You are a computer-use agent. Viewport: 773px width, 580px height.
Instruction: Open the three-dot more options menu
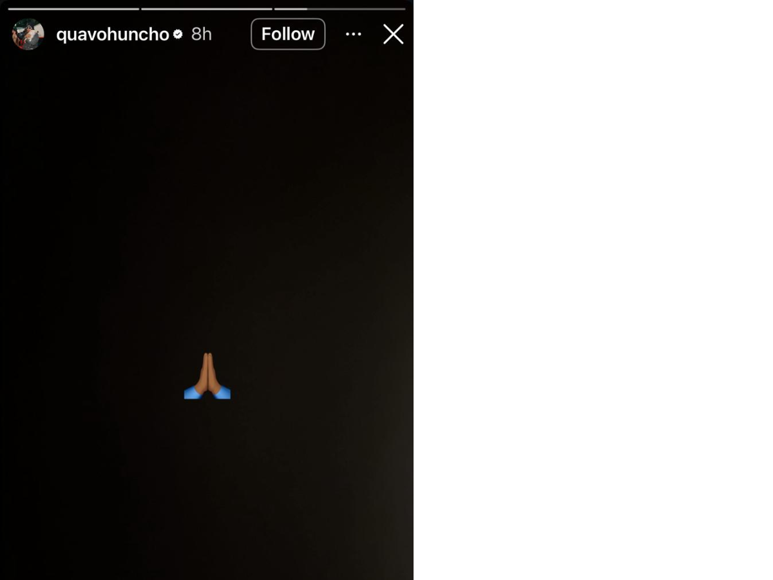(x=353, y=34)
